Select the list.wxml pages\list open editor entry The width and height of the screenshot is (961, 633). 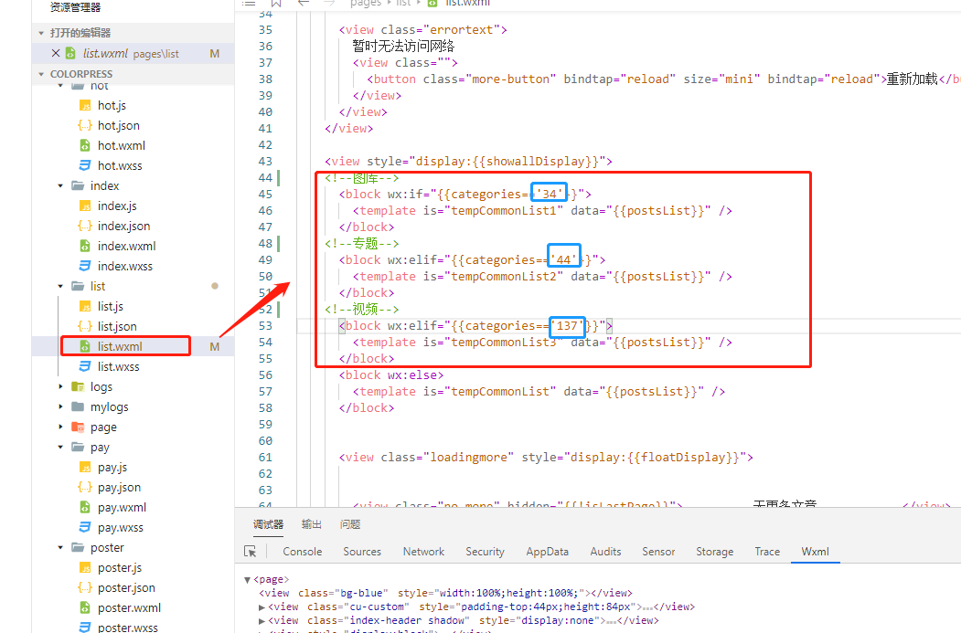coord(133,53)
